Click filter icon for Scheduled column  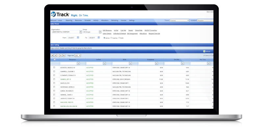156,64
